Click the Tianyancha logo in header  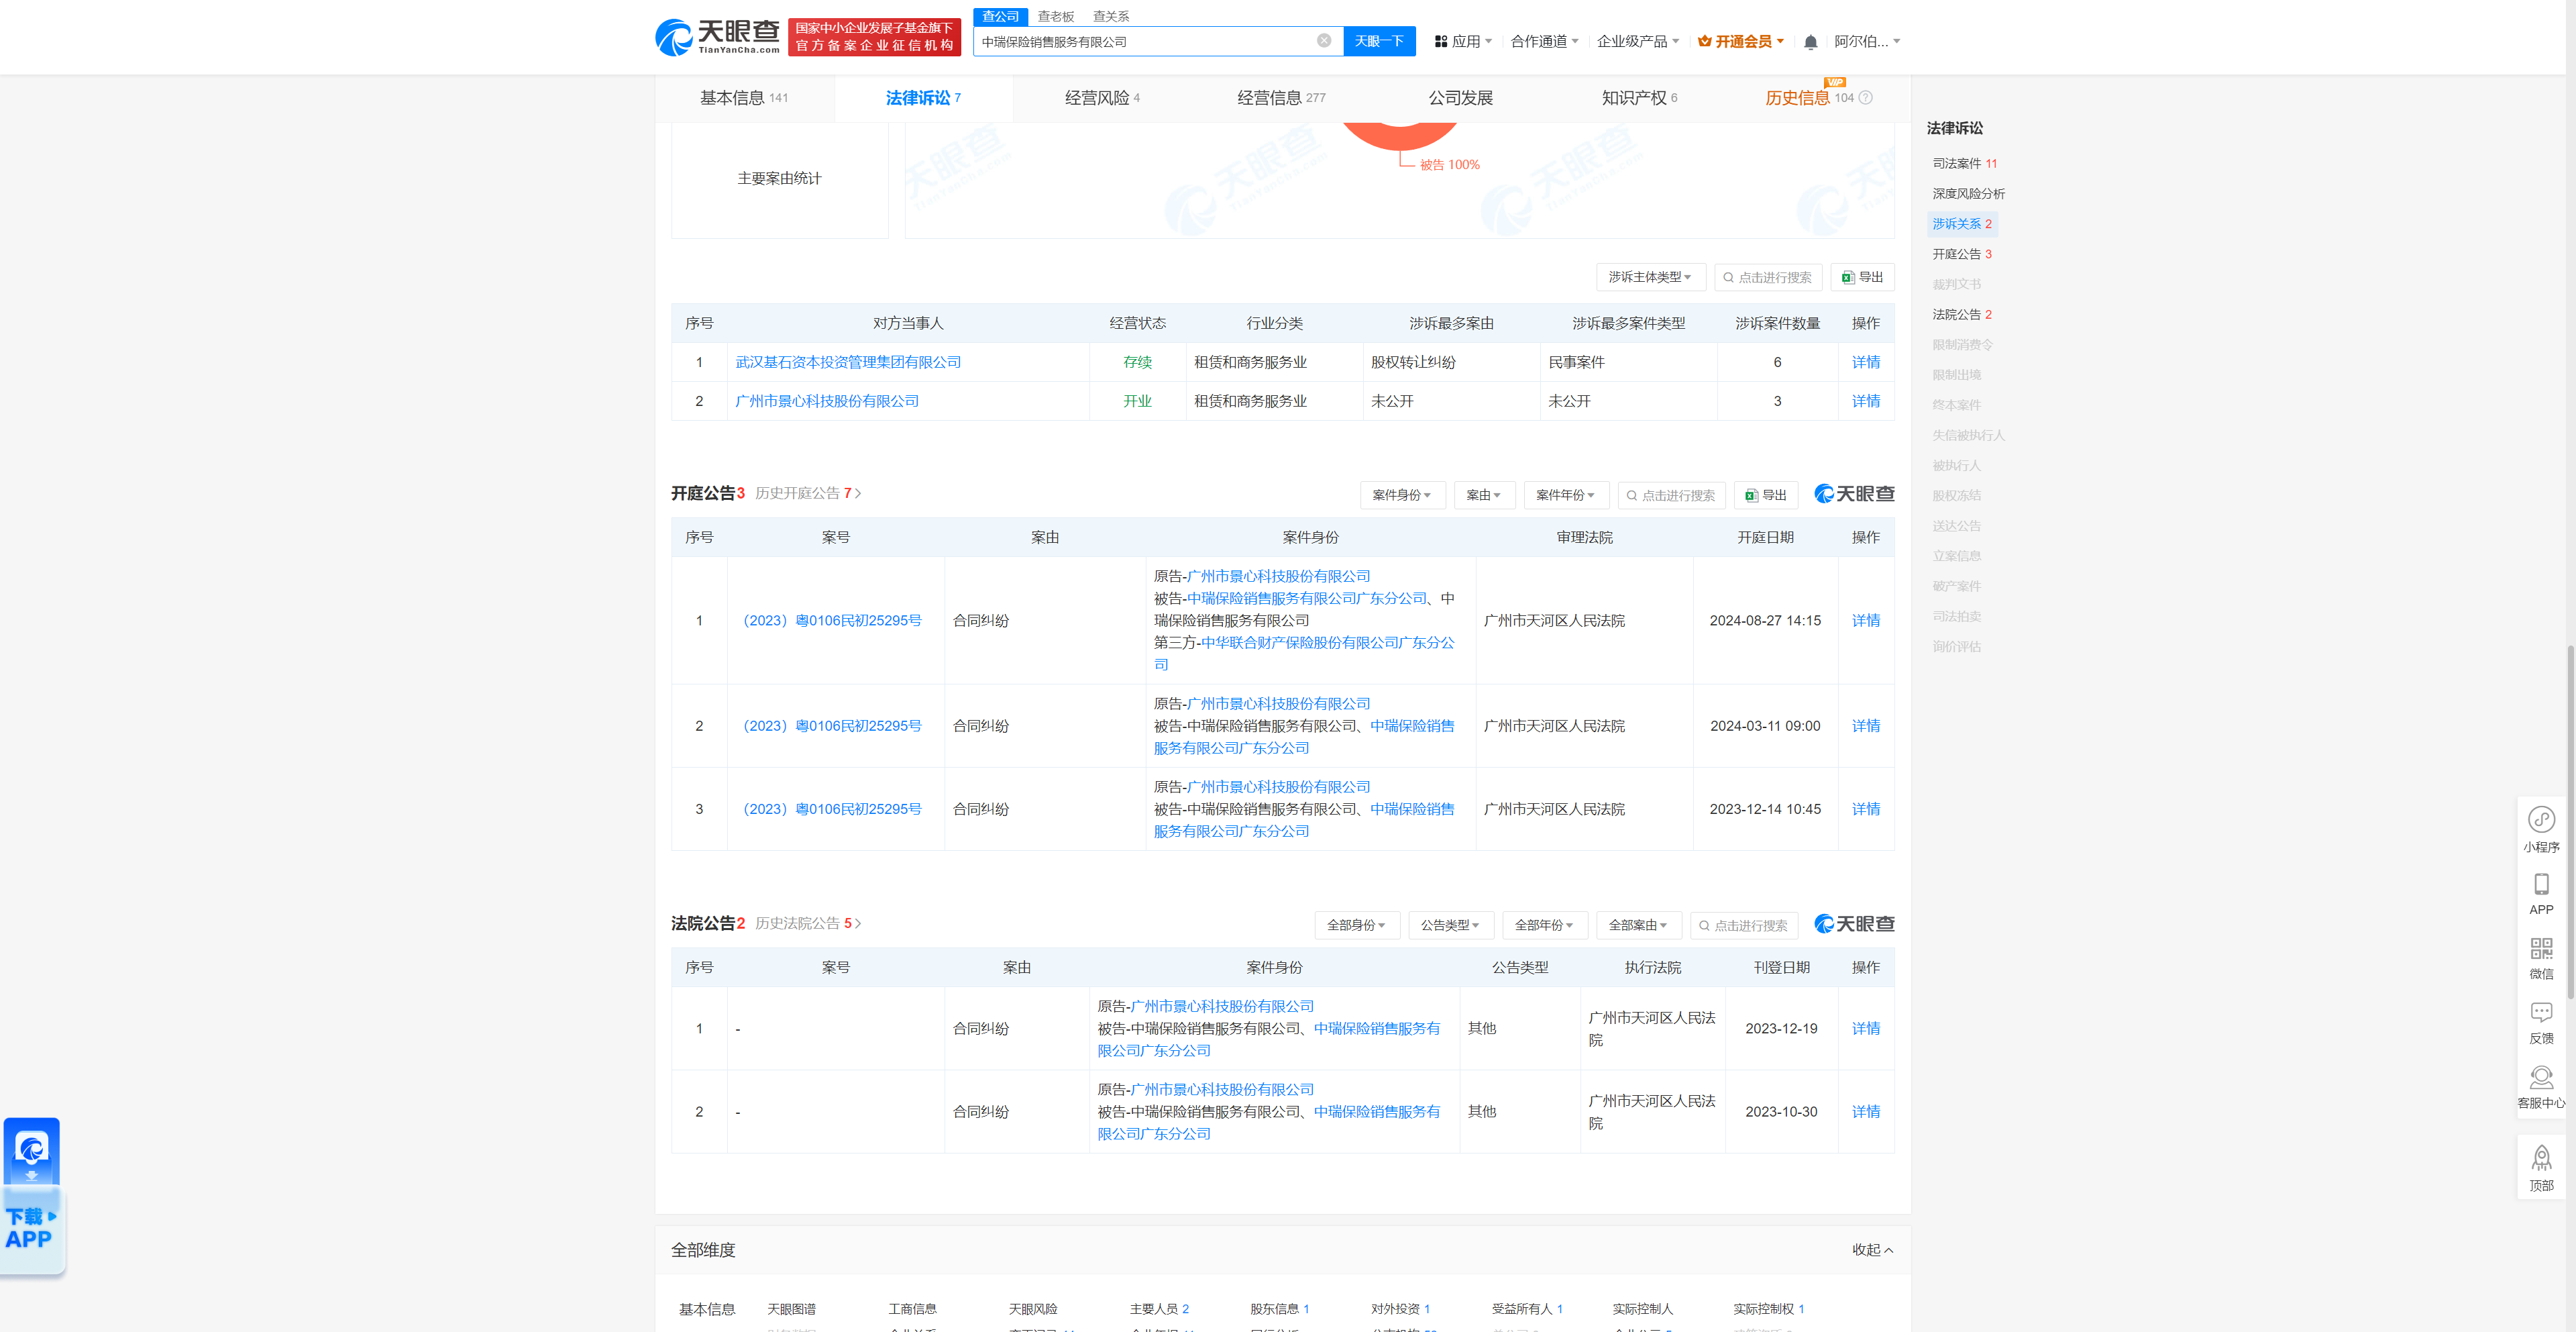(x=717, y=37)
